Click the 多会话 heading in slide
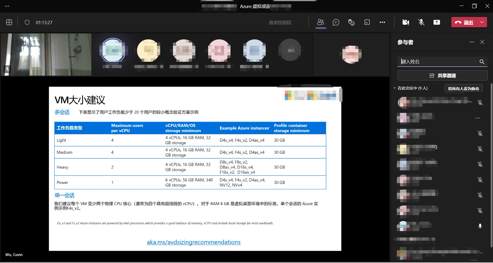This screenshot has height=263, width=493. pos(62,112)
